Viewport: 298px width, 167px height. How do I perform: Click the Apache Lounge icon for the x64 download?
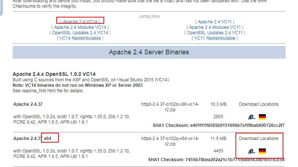(252, 151)
